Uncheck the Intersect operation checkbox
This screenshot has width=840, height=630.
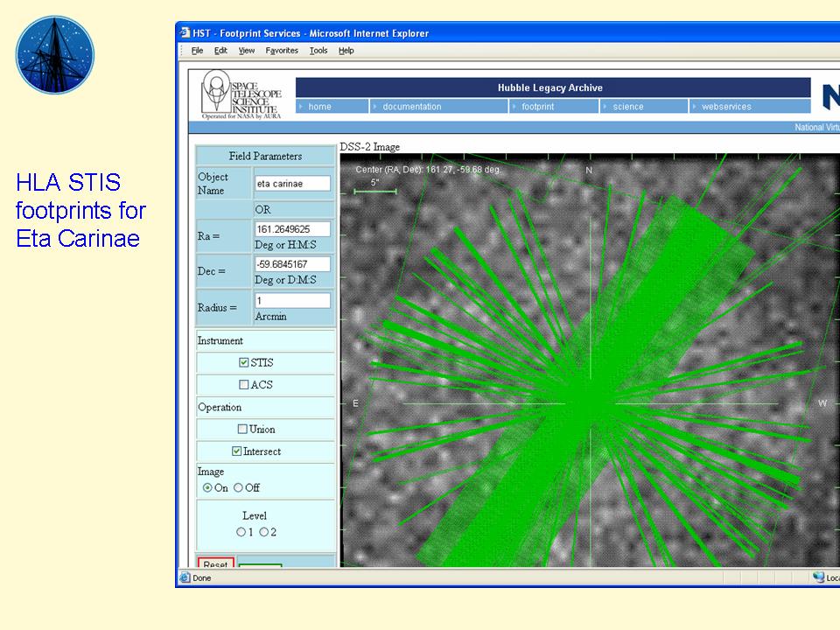click(x=236, y=451)
